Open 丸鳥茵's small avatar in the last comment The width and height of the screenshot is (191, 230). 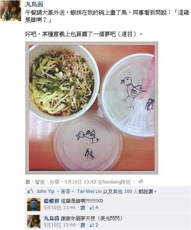[34, 221]
